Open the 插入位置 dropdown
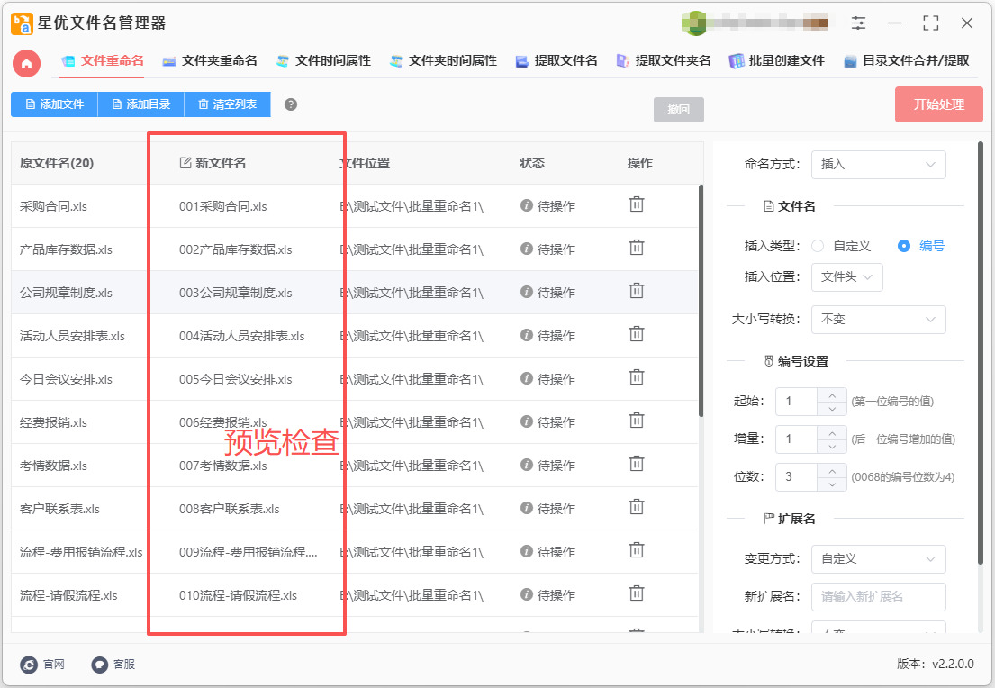Screen dimensions: 995x688 pyautogui.click(x=846, y=276)
